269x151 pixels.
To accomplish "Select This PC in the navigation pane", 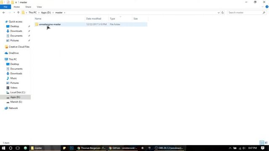I will coord(13,59).
